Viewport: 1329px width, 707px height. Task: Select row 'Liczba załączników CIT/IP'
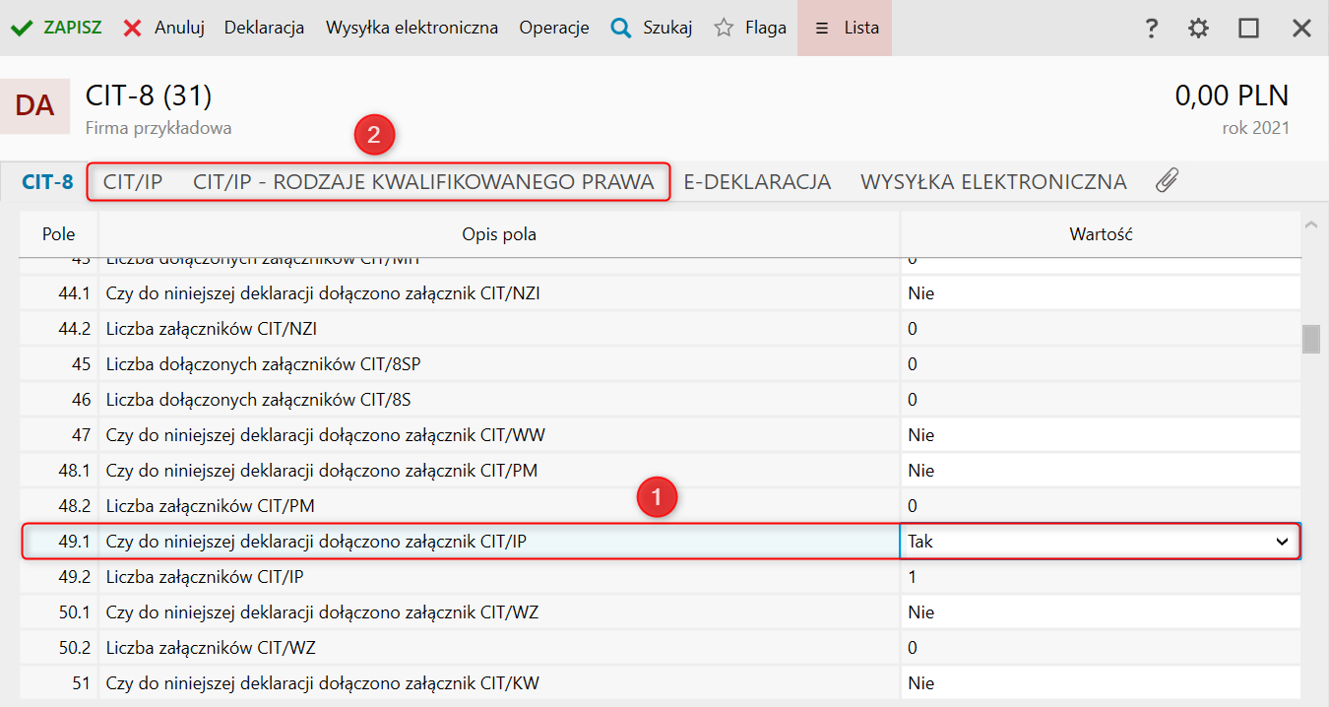661,577
